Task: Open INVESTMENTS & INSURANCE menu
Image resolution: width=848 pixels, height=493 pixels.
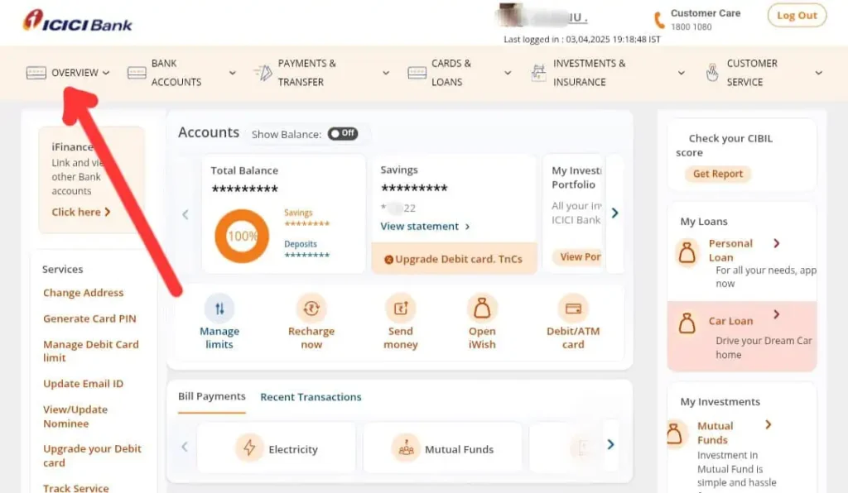Action: (x=589, y=73)
